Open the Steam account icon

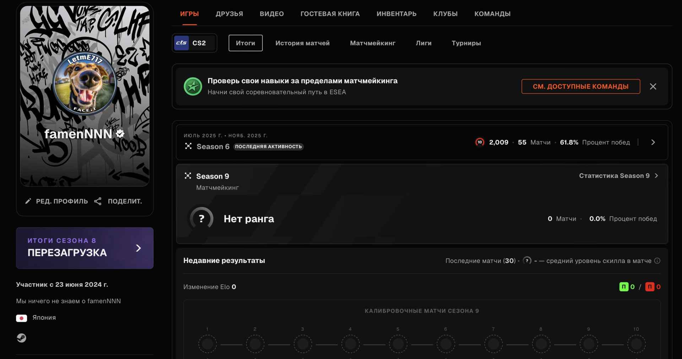[x=21, y=338]
